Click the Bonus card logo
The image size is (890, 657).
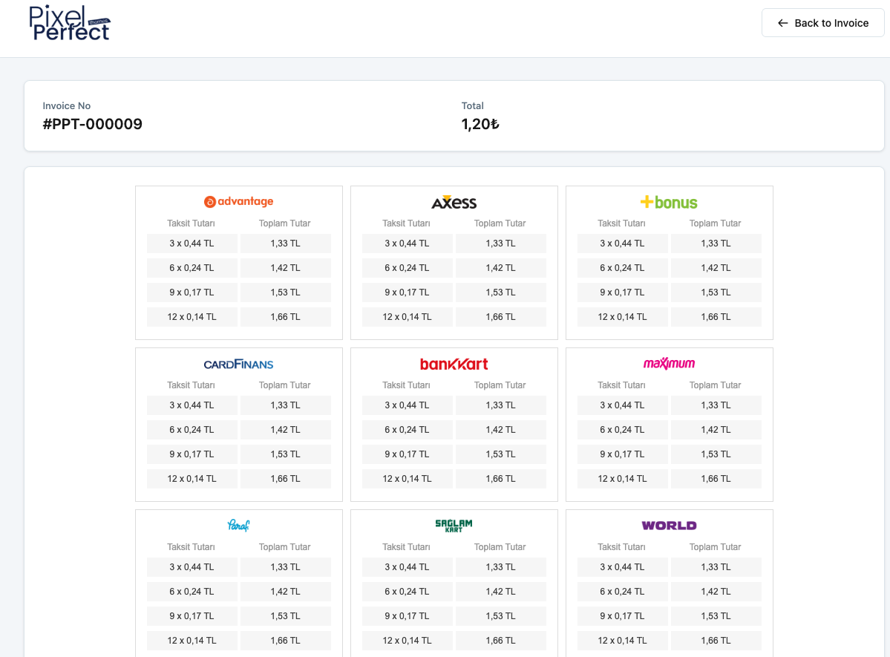pos(669,202)
